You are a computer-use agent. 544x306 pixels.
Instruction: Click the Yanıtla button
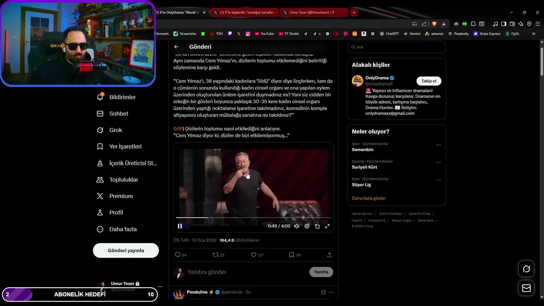[x=321, y=272]
